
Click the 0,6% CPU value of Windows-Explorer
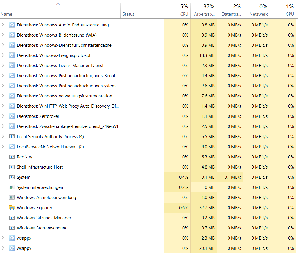click(x=184, y=208)
